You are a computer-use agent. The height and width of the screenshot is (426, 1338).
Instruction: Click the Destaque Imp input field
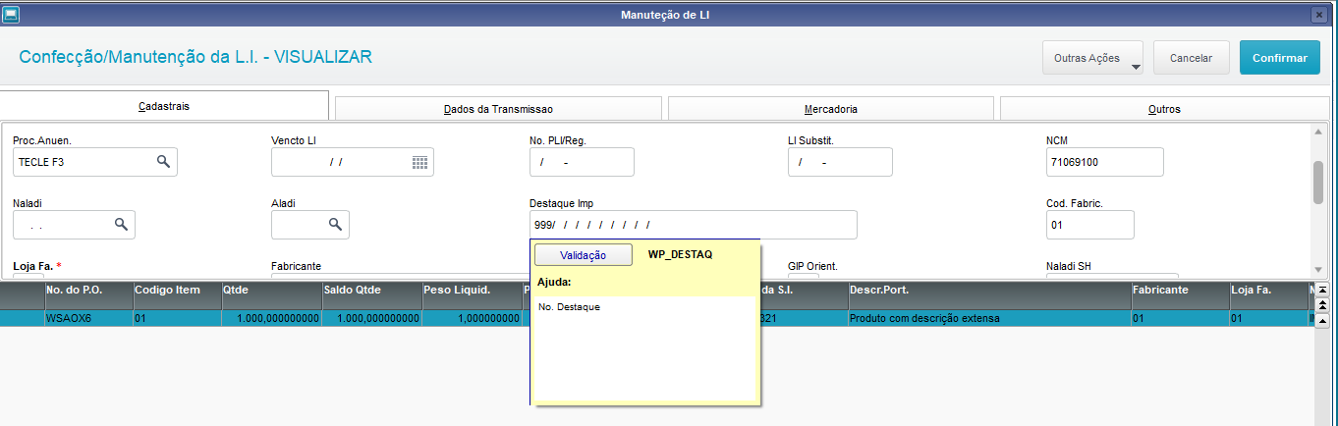tap(693, 225)
